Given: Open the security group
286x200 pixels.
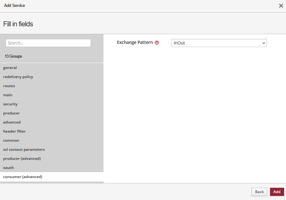Looking at the screenshot, I should click(x=10, y=104).
